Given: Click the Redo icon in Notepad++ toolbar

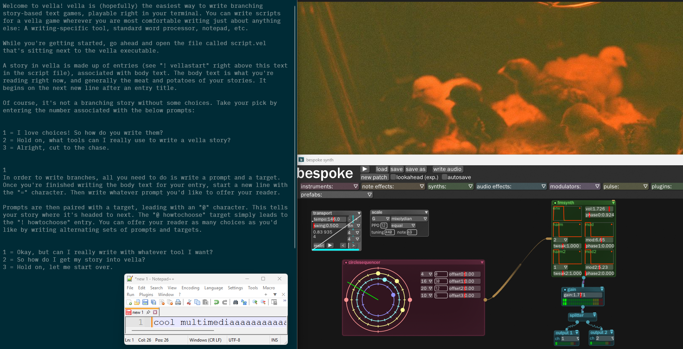Looking at the screenshot, I should click(x=225, y=302).
